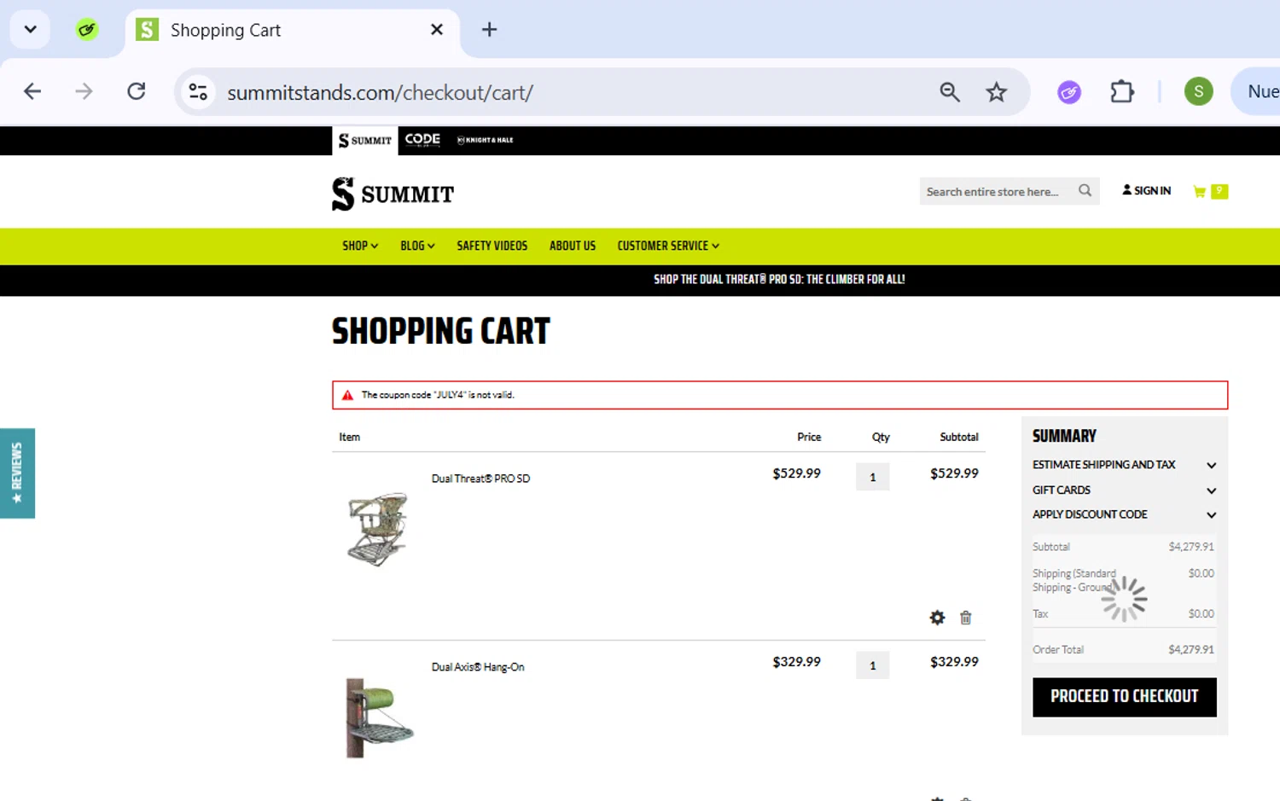
Task: Open a new browser tab
Action: click(489, 30)
